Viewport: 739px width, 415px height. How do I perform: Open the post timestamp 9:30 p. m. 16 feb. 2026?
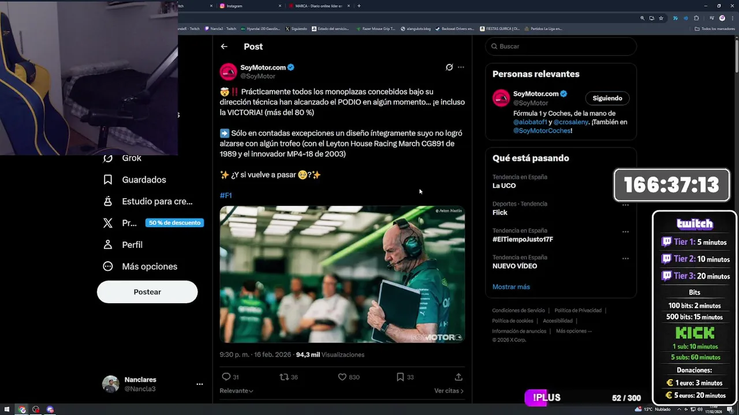pyautogui.click(x=255, y=354)
